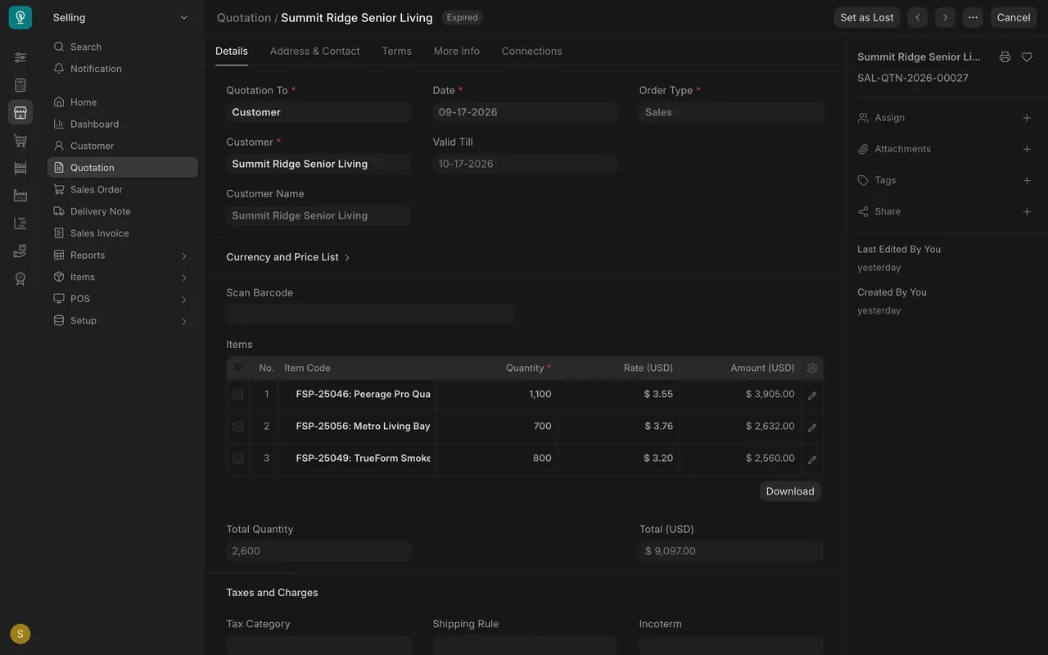The width and height of the screenshot is (1048, 655).
Task: Click the Download button under Items
Action: pos(790,491)
